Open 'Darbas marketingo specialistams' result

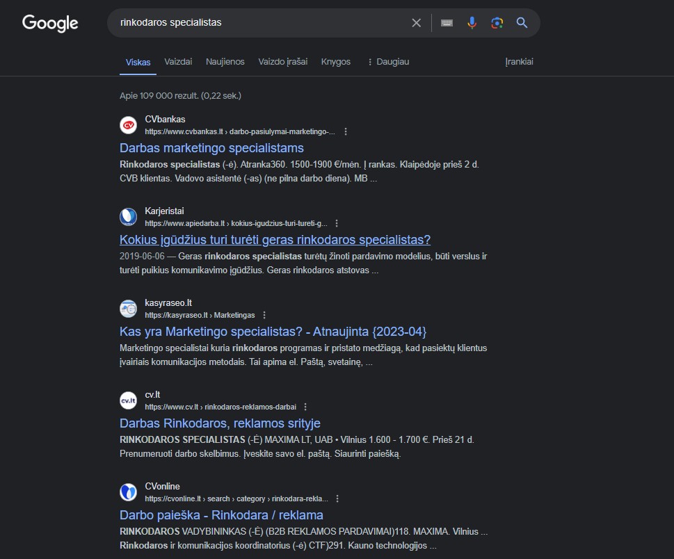tap(211, 148)
